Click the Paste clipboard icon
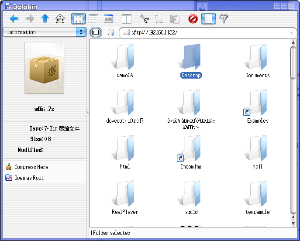 175,19
